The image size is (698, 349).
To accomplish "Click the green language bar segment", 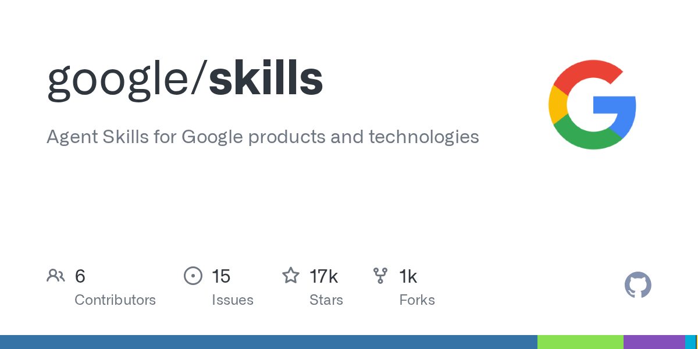I will (x=581, y=342).
